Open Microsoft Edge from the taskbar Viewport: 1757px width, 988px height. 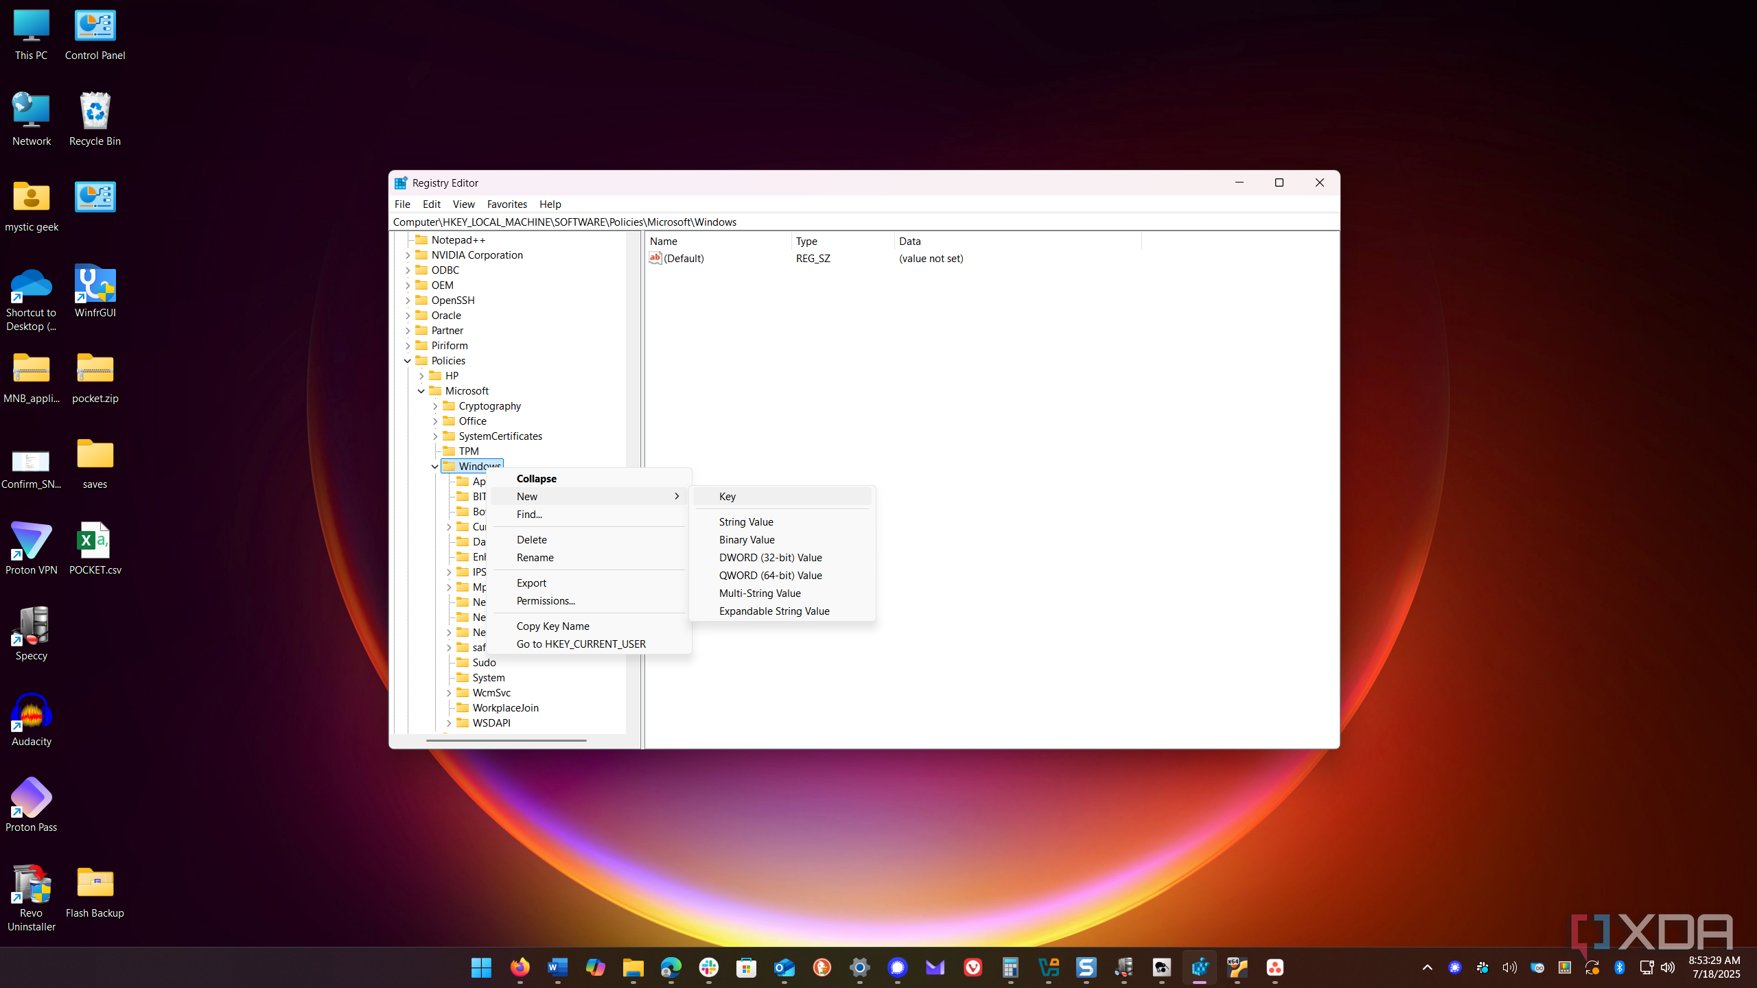[671, 967]
